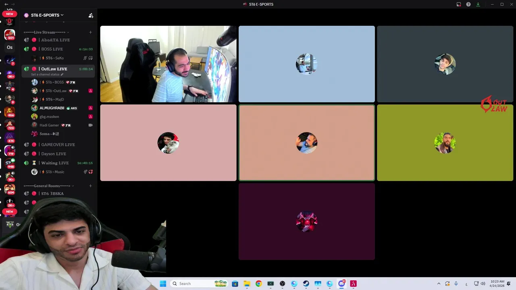Open the server with the 474 badge
The image size is (516, 290).
pyautogui.click(x=10, y=138)
